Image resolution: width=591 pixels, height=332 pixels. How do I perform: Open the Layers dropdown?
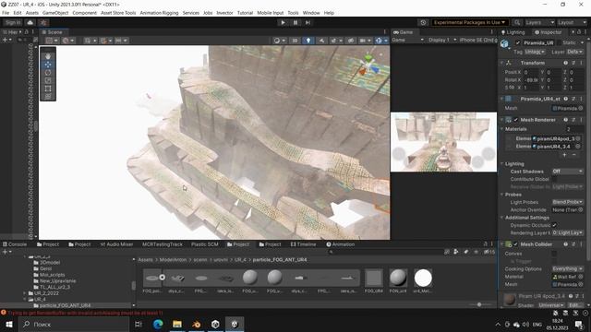click(539, 22)
